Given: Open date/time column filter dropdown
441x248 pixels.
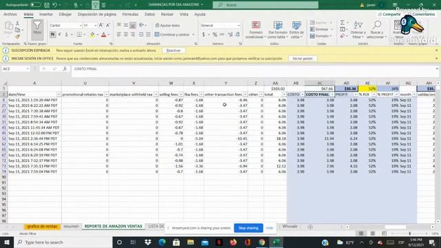Looking at the screenshot, I should [59, 94].
